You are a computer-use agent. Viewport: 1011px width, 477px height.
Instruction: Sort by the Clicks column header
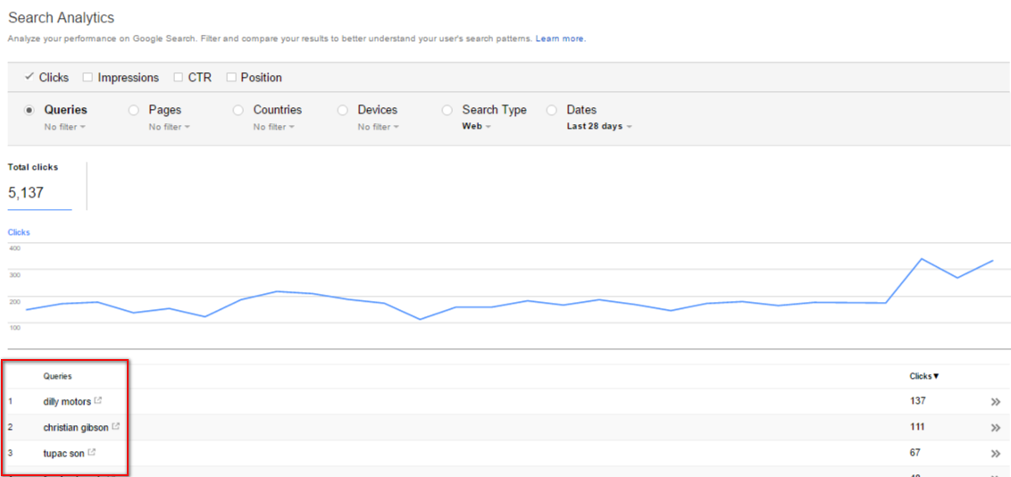coord(923,376)
